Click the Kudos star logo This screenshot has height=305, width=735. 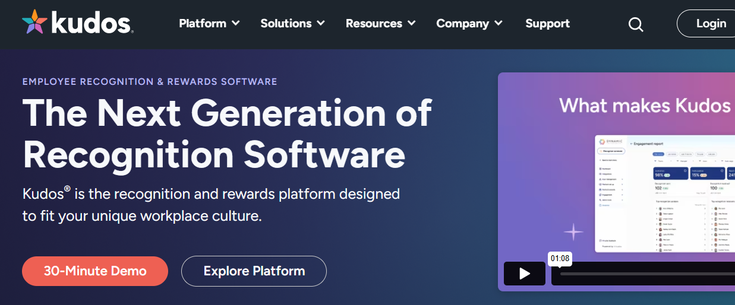(35, 22)
